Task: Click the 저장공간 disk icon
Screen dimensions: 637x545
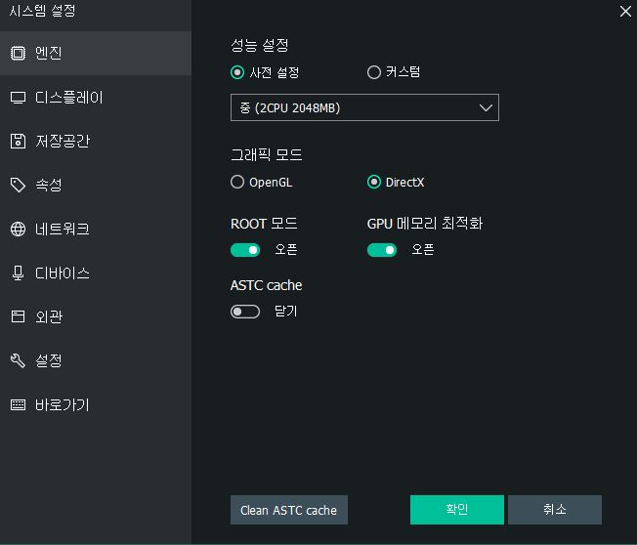Action: pos(18,141)
